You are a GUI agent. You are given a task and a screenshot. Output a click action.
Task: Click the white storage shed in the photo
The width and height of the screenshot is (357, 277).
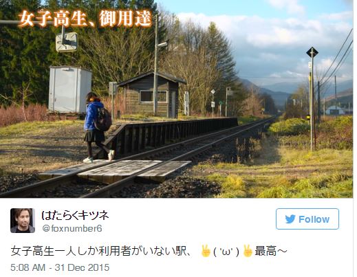pos(70,90)
